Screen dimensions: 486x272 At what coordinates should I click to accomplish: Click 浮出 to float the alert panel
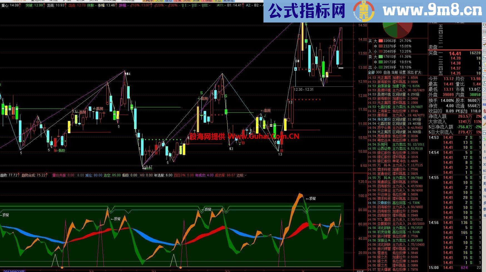(x=410, y=72)
